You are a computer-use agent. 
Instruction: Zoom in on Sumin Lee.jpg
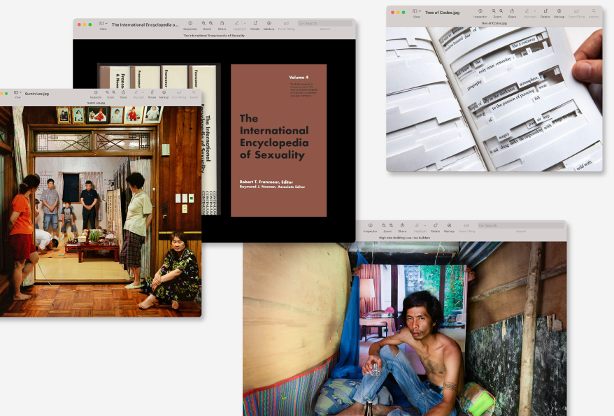[x=113, y=92]
